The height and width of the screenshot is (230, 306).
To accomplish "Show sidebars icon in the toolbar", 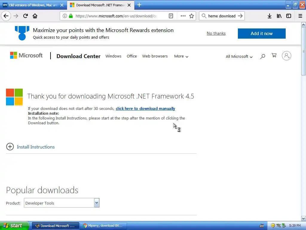I will point(289,16).
